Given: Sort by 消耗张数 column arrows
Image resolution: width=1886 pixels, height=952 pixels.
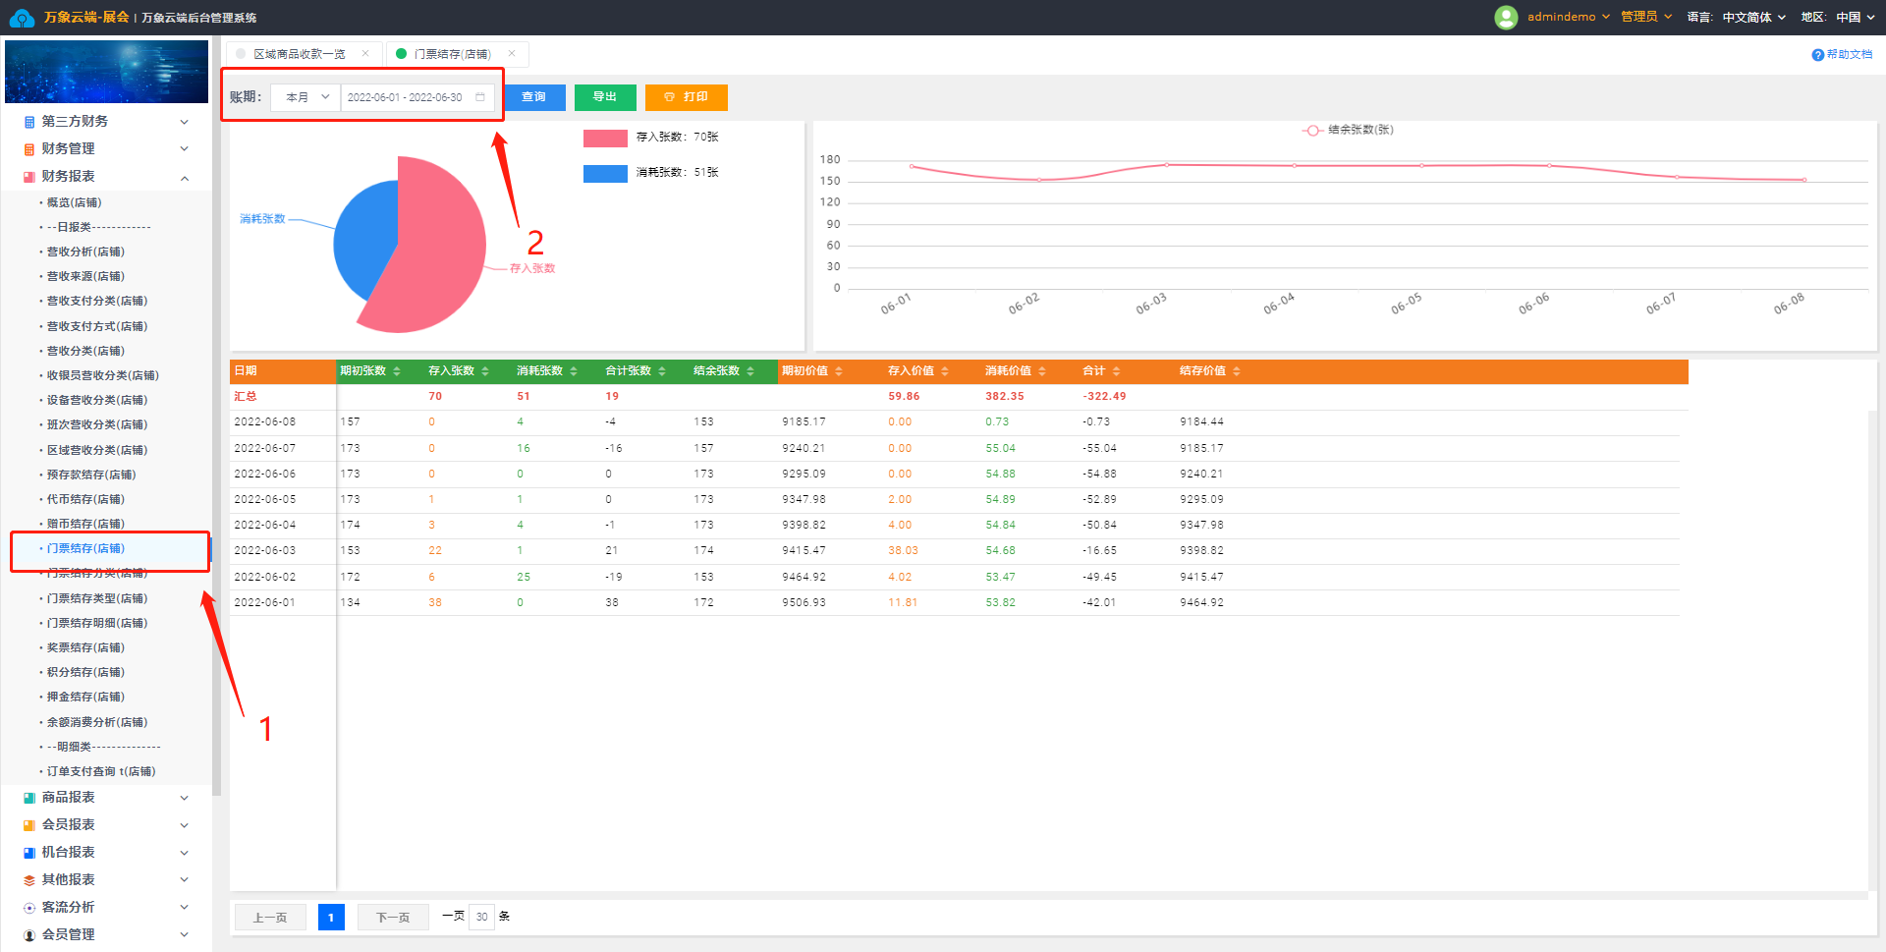Looking at the screenshot, I should tap(574, 371).
